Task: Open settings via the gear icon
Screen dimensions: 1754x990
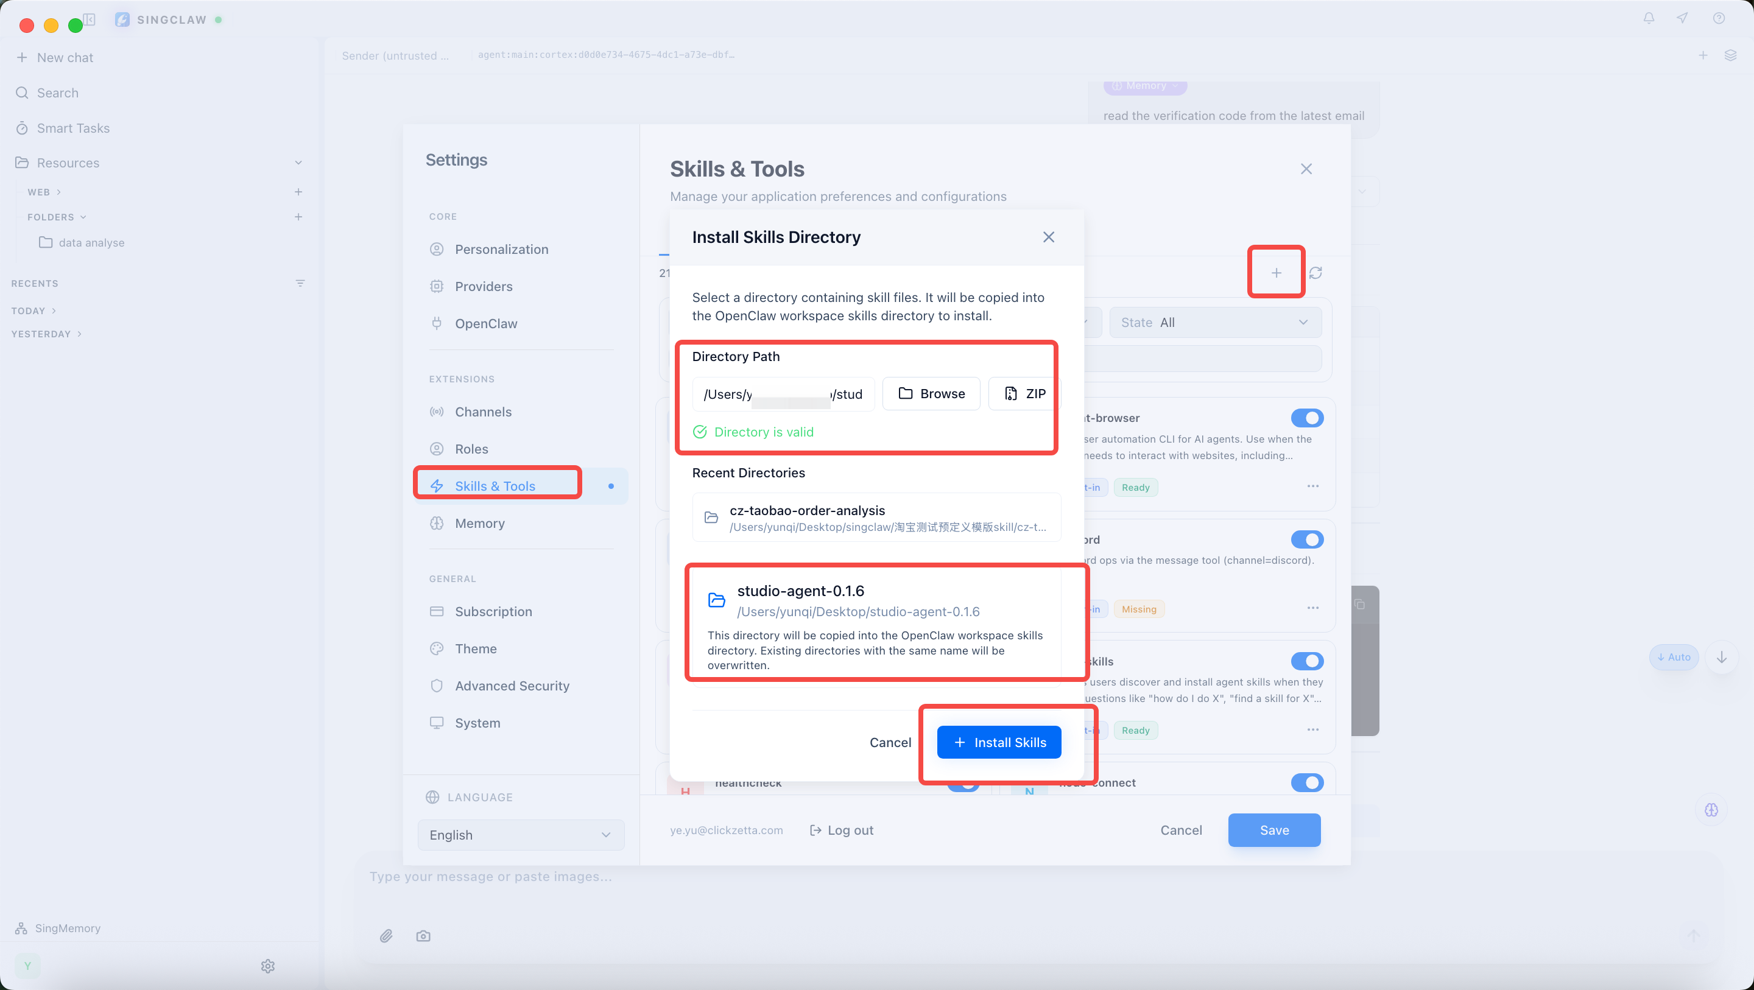Action: (x=267, y=966)
